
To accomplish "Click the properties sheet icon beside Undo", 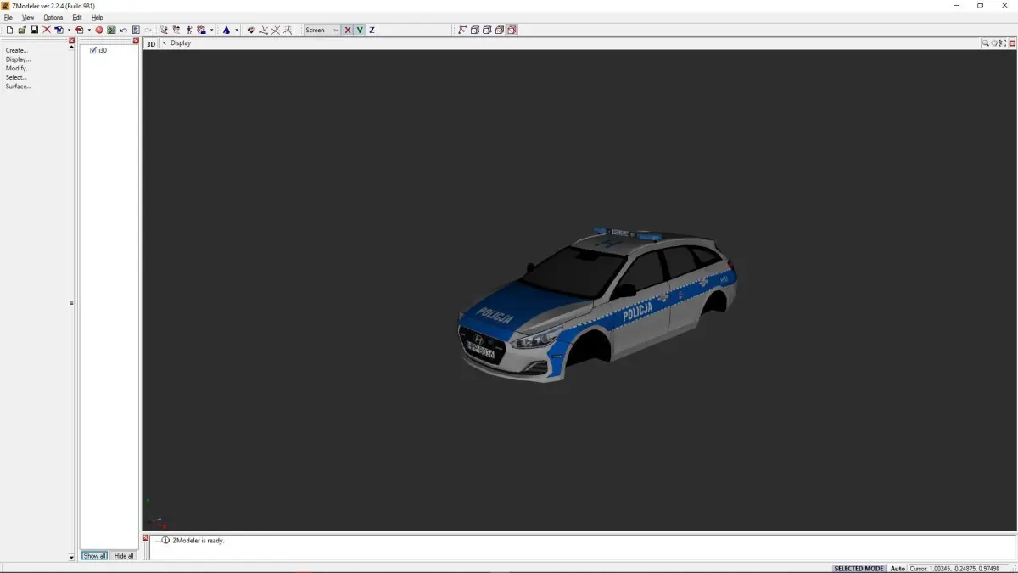I will [136, 30].
